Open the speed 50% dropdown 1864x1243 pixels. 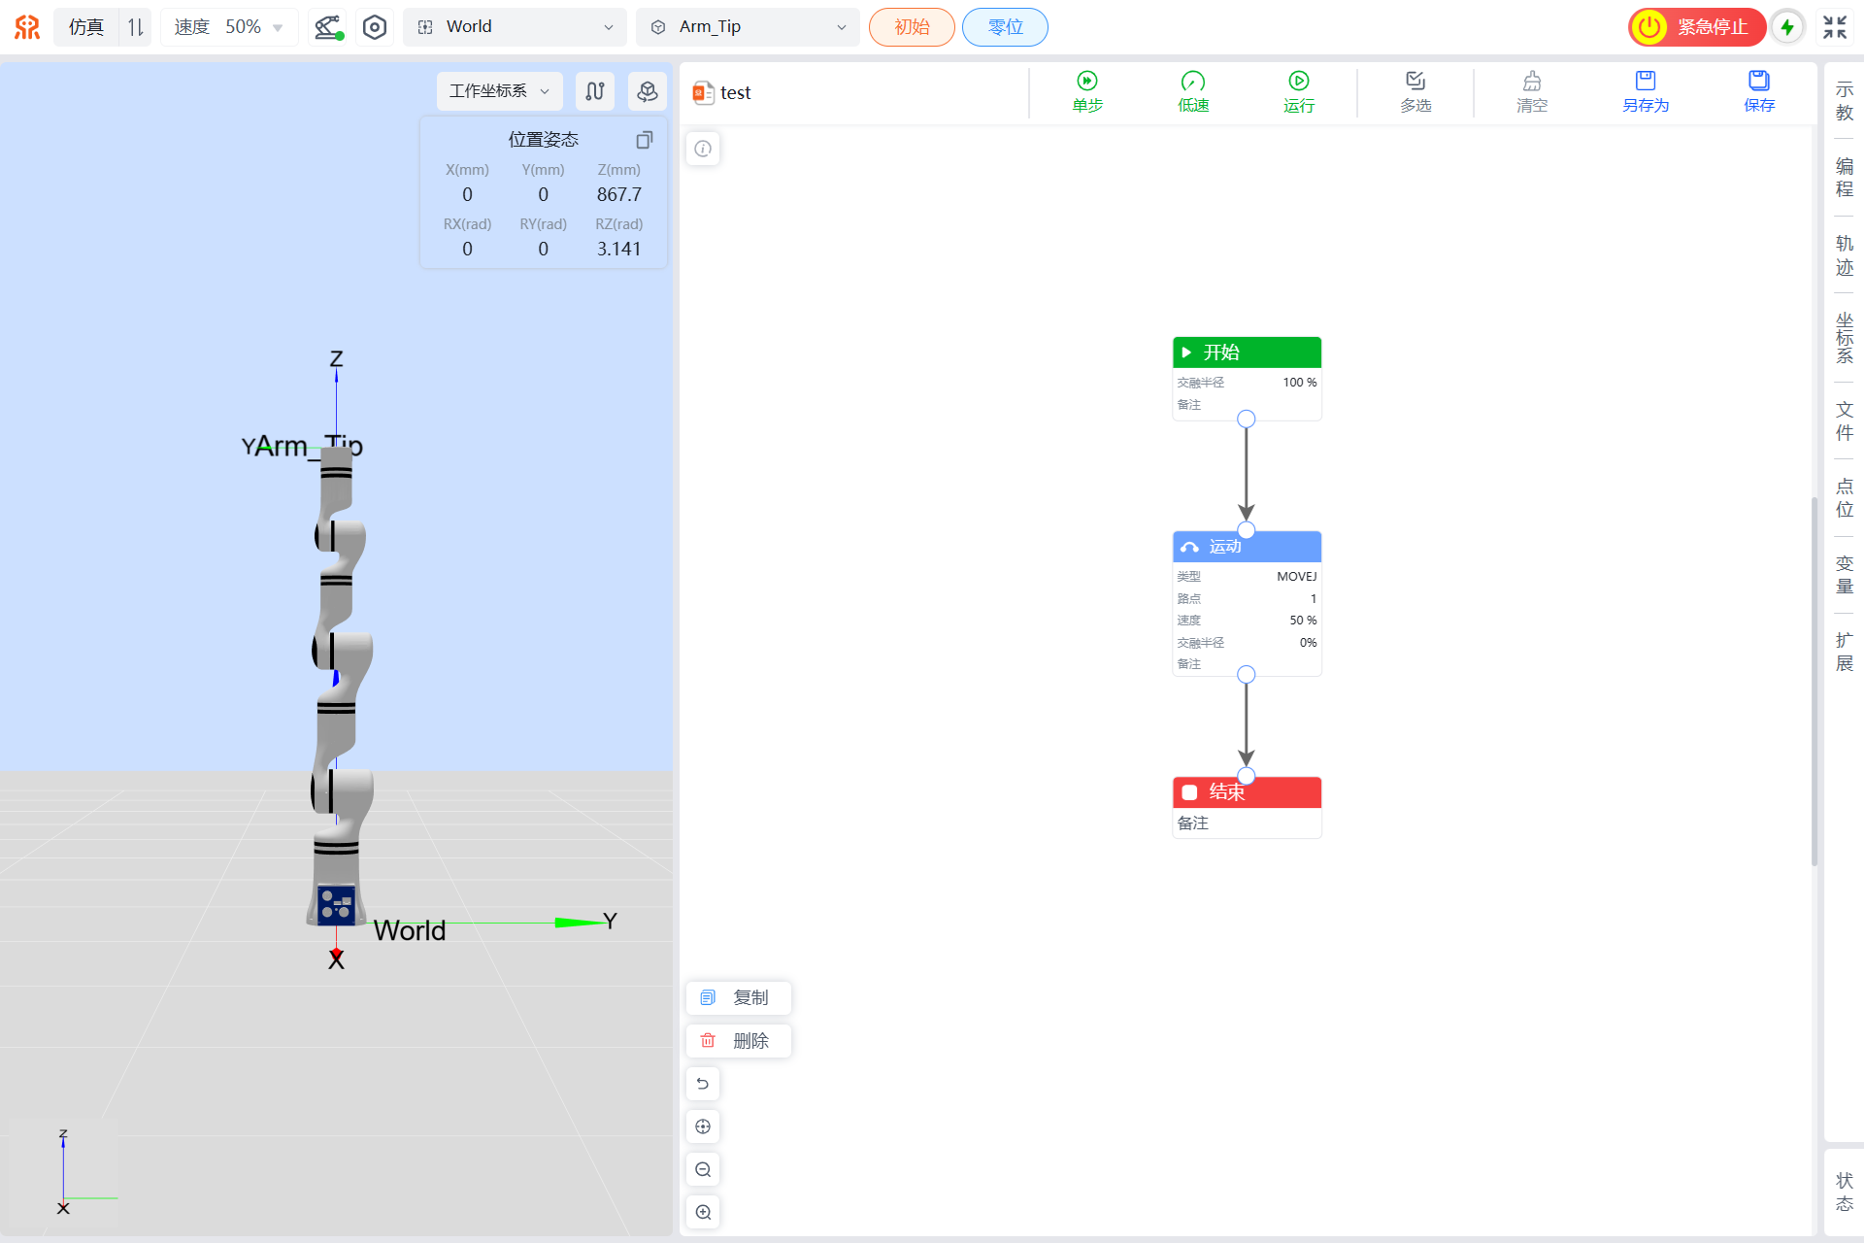pos(229,27)
